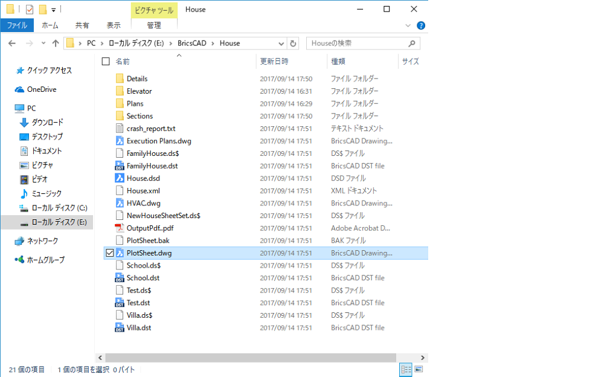This screenshot has width=616, height=377.
Task: Expand the chevron after BricsCAD in address bar
Action: [213, 43]
